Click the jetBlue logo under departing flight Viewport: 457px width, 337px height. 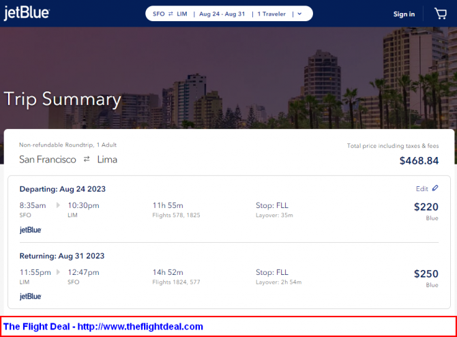[x=30, y=230]
